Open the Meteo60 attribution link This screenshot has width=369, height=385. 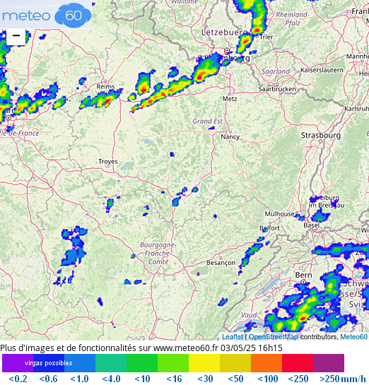(353, 337)
